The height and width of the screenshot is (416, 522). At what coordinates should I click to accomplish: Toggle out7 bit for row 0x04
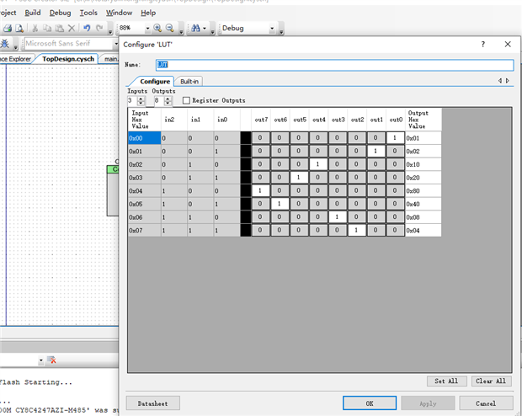click(x=261, y=191)
